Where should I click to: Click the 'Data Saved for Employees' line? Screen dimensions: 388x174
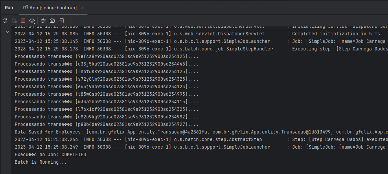137,132
